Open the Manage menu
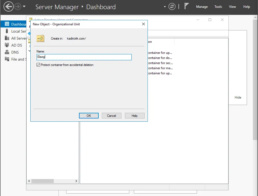The image size is (258, 196). tap(202, 7)
